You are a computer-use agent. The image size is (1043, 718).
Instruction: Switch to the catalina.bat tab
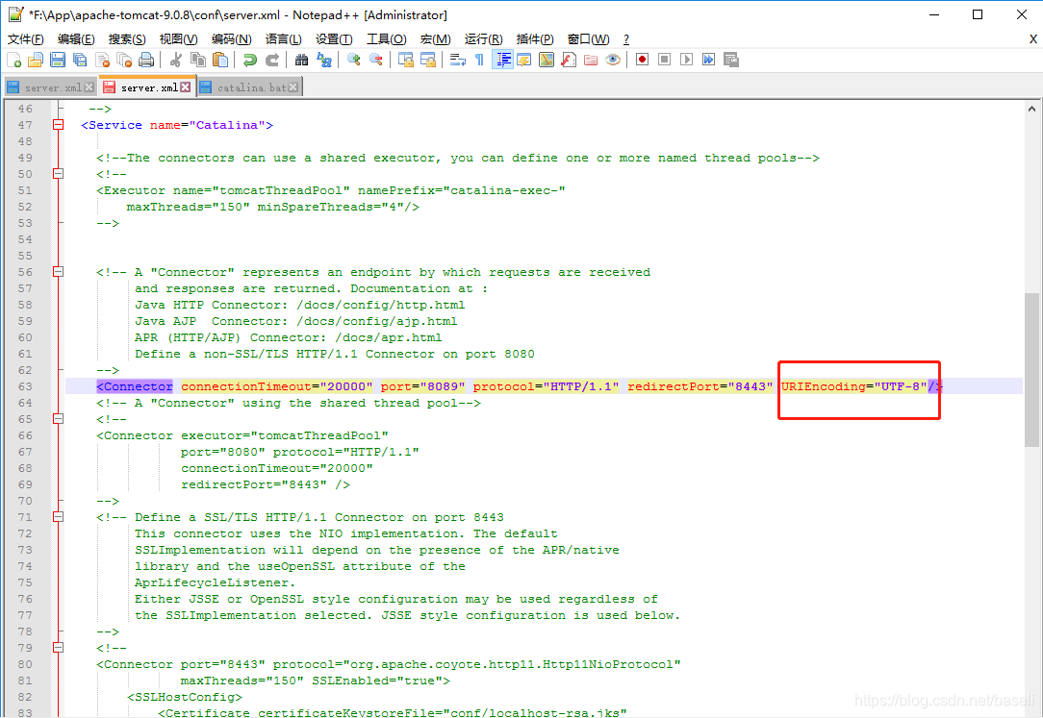[249, 87]
